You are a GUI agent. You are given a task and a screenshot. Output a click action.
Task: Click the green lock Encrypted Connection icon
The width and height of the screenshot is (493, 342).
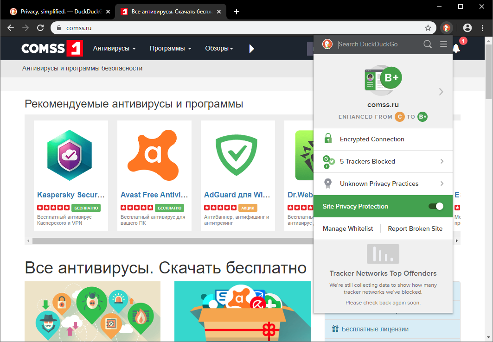point(328,138)
